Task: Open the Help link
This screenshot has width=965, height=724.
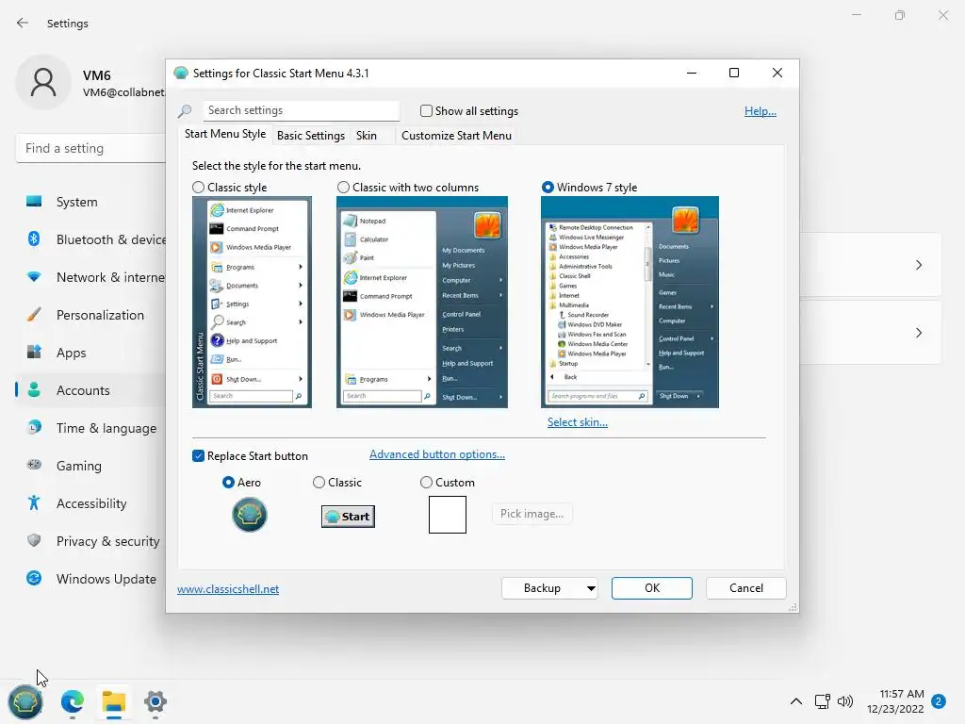Action: click(x=761, y=111)
